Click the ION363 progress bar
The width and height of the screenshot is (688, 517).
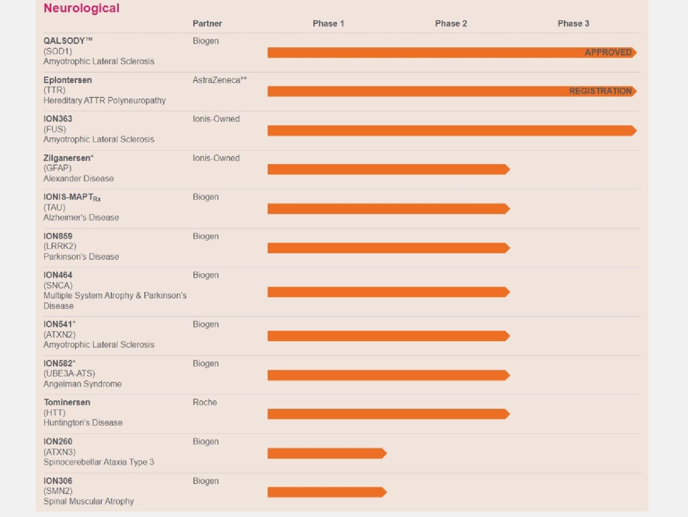coord(452,131)
